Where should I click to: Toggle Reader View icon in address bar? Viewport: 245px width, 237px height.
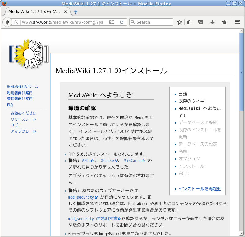tap(112, 22)
